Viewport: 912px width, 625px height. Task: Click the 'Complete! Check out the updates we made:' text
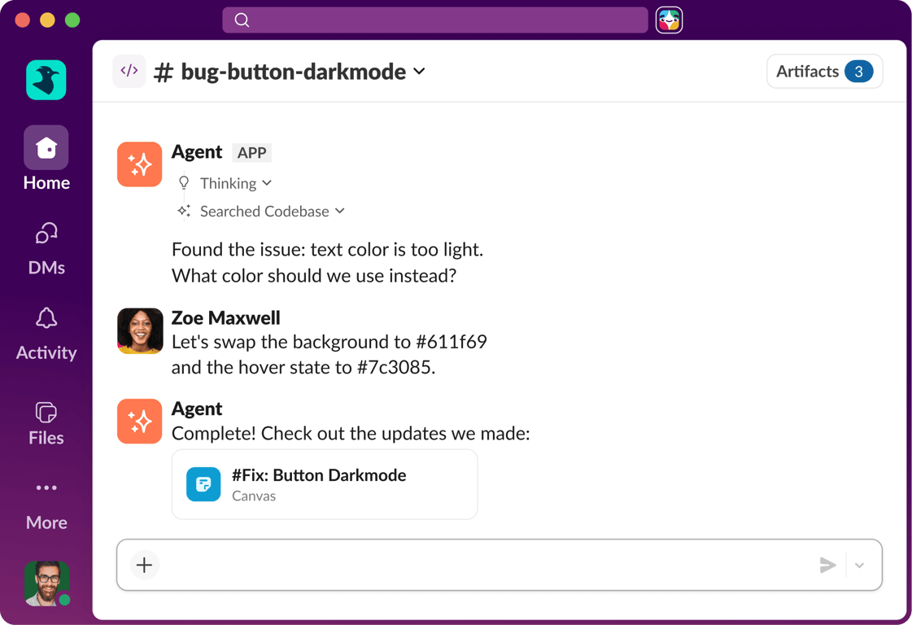[x=351, y=434]
